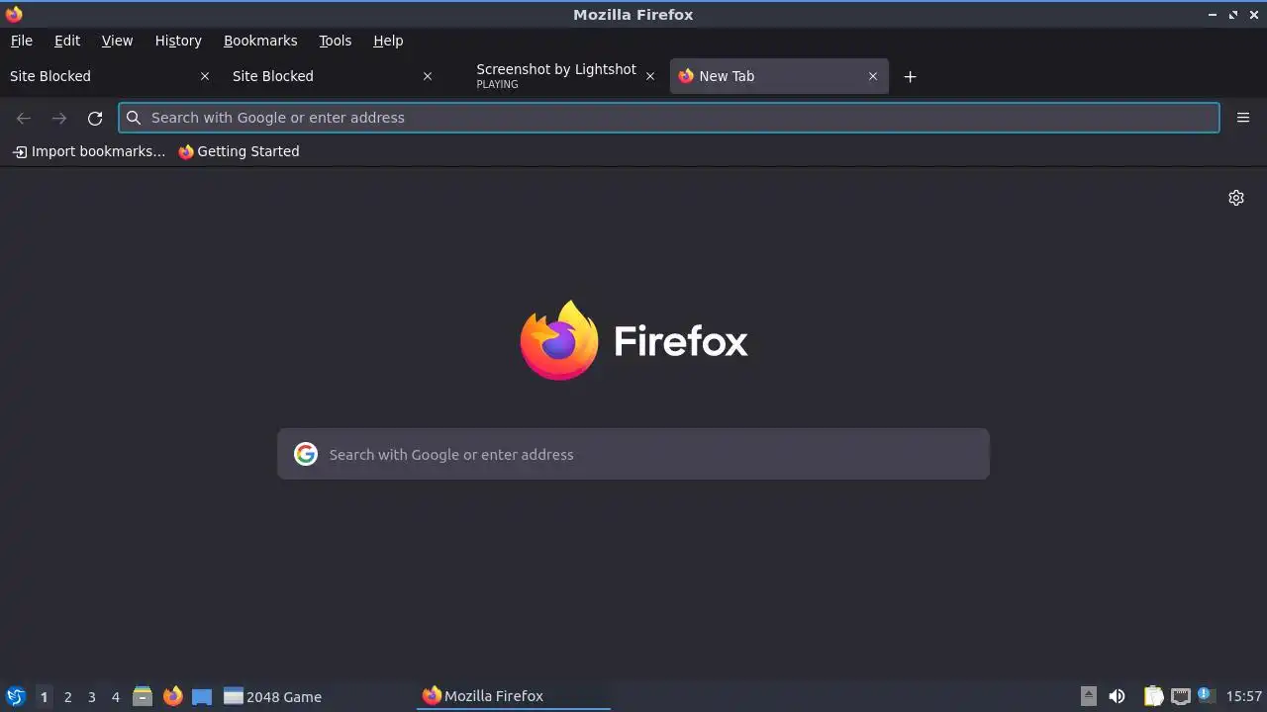Open the History menu
The width and height of the screenshot is (1267, 712).
[178, 41]
